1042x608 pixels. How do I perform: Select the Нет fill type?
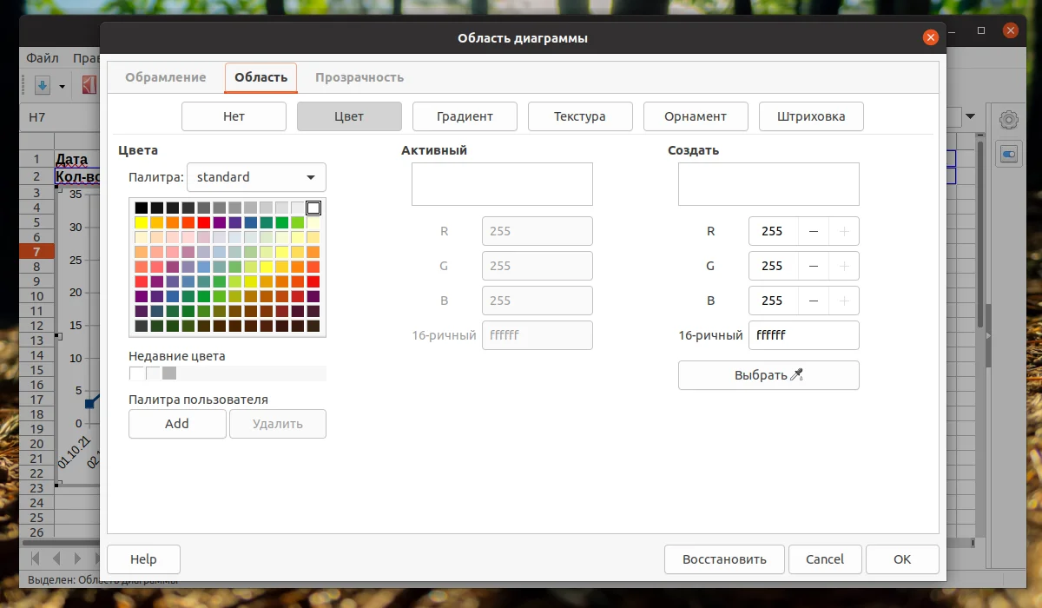[x=234, y=116]
